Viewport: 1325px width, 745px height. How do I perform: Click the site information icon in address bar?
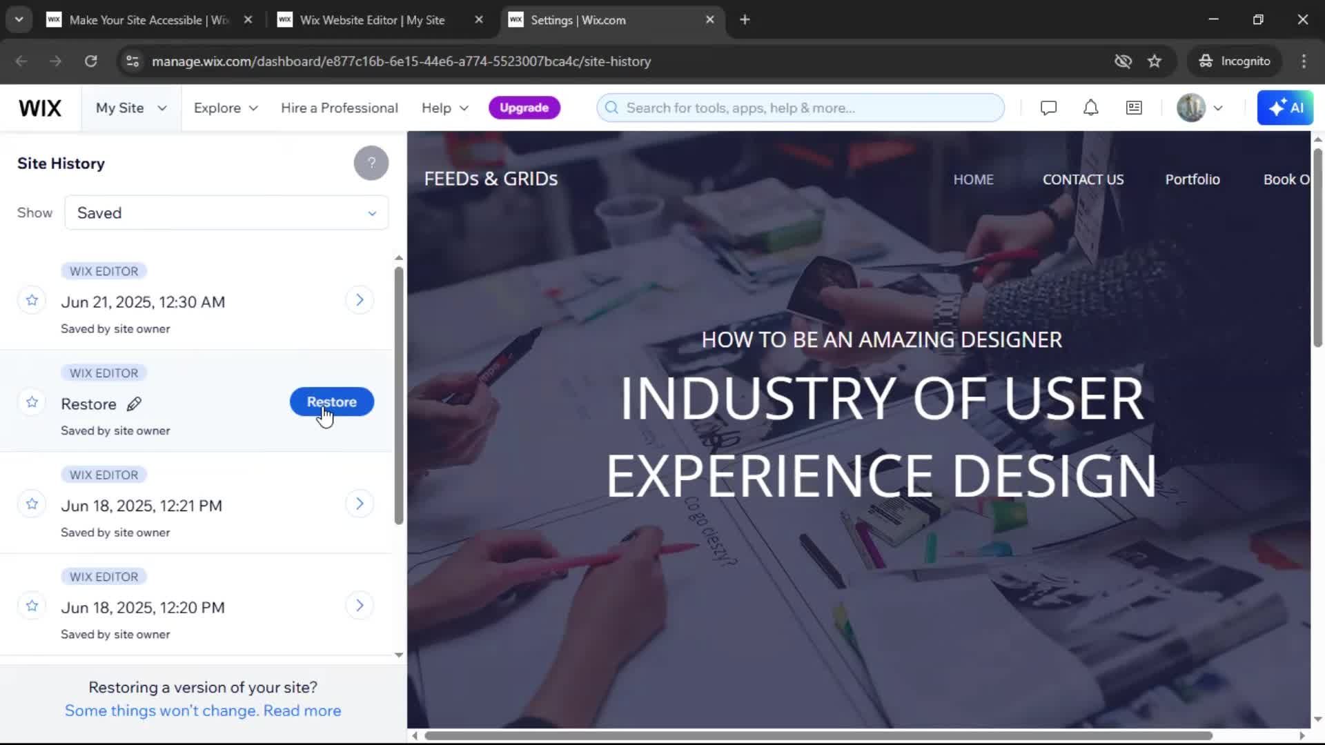pos(132,61)
